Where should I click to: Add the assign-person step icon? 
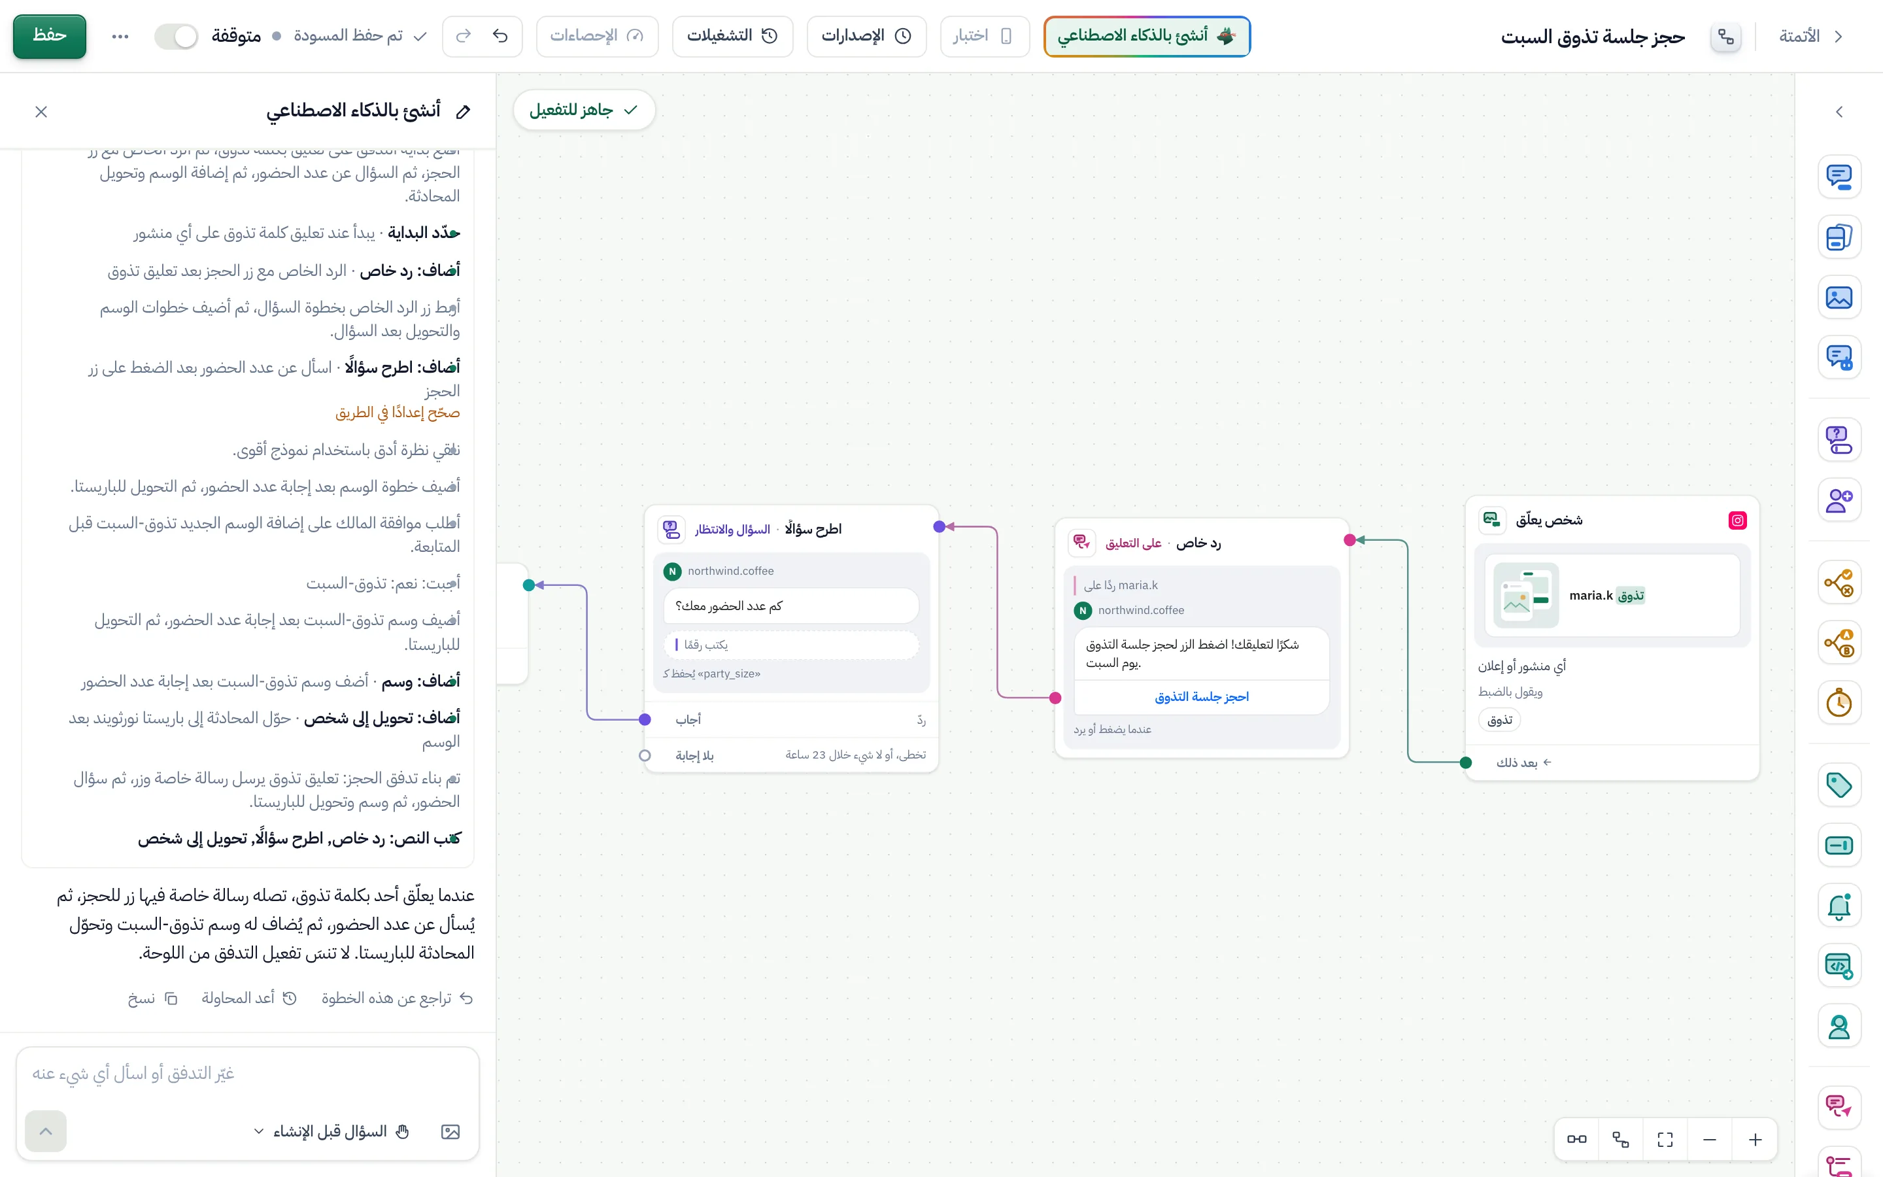pos(1839,1027)
